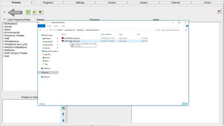Click the Explorer back arrow

41,30
